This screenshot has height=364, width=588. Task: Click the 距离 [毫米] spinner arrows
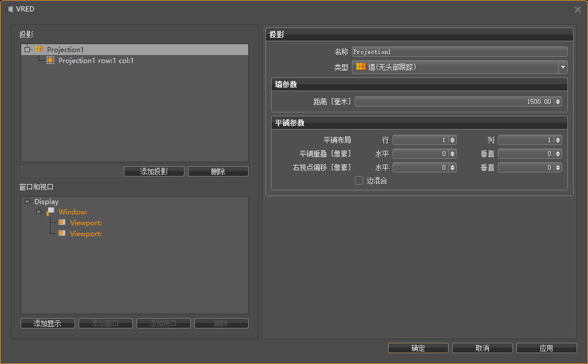coord(558,101)
